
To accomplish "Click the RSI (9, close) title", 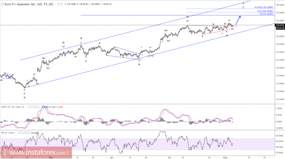I will point(7,133).
